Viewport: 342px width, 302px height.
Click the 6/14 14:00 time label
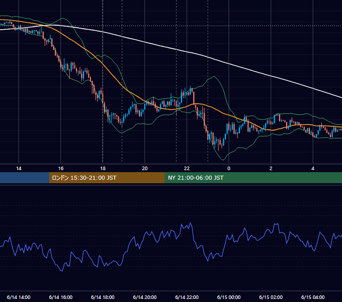(19, 297)
